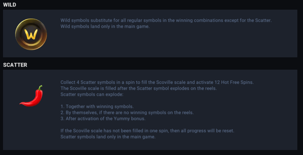Click the red chili pepper Scatter icon

coord(32,96)
